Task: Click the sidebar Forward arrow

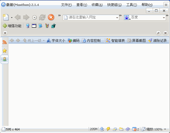Action: pos(18,40)
